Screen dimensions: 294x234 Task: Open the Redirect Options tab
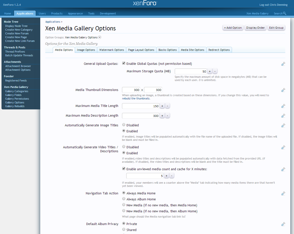[219, 50]
